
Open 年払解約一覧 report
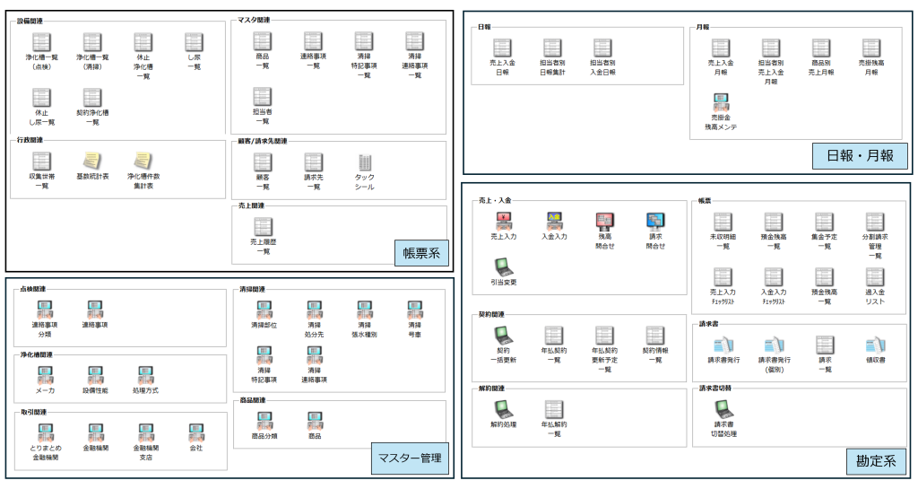pyautogui.click(x=554, y=409)
